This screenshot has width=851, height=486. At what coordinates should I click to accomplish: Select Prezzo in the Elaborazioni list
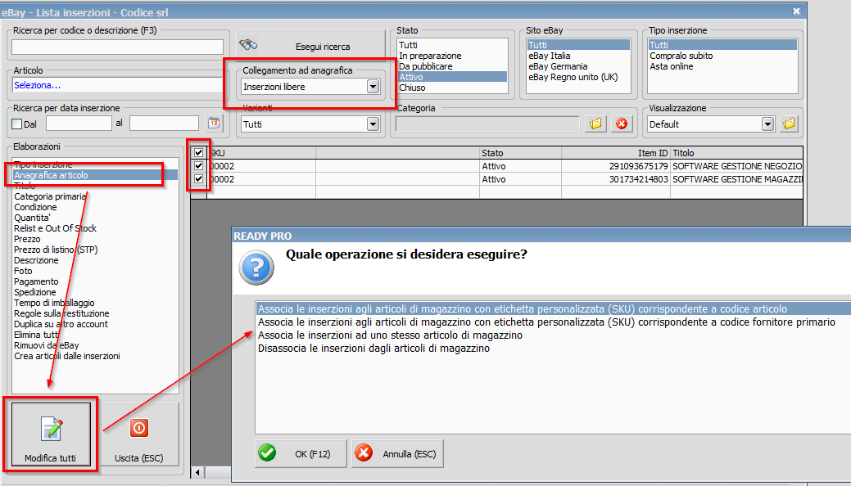click(95, 239)
